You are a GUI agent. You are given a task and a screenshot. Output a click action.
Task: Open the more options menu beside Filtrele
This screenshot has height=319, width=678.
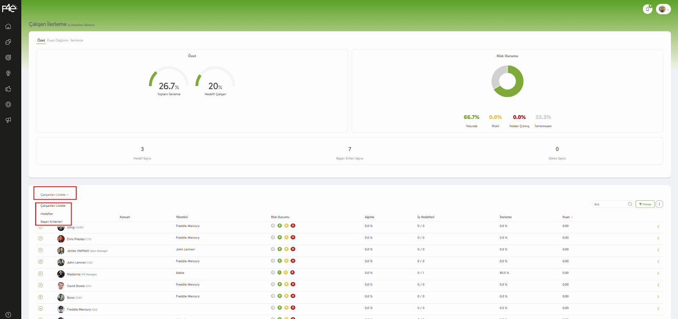[659, 204]
